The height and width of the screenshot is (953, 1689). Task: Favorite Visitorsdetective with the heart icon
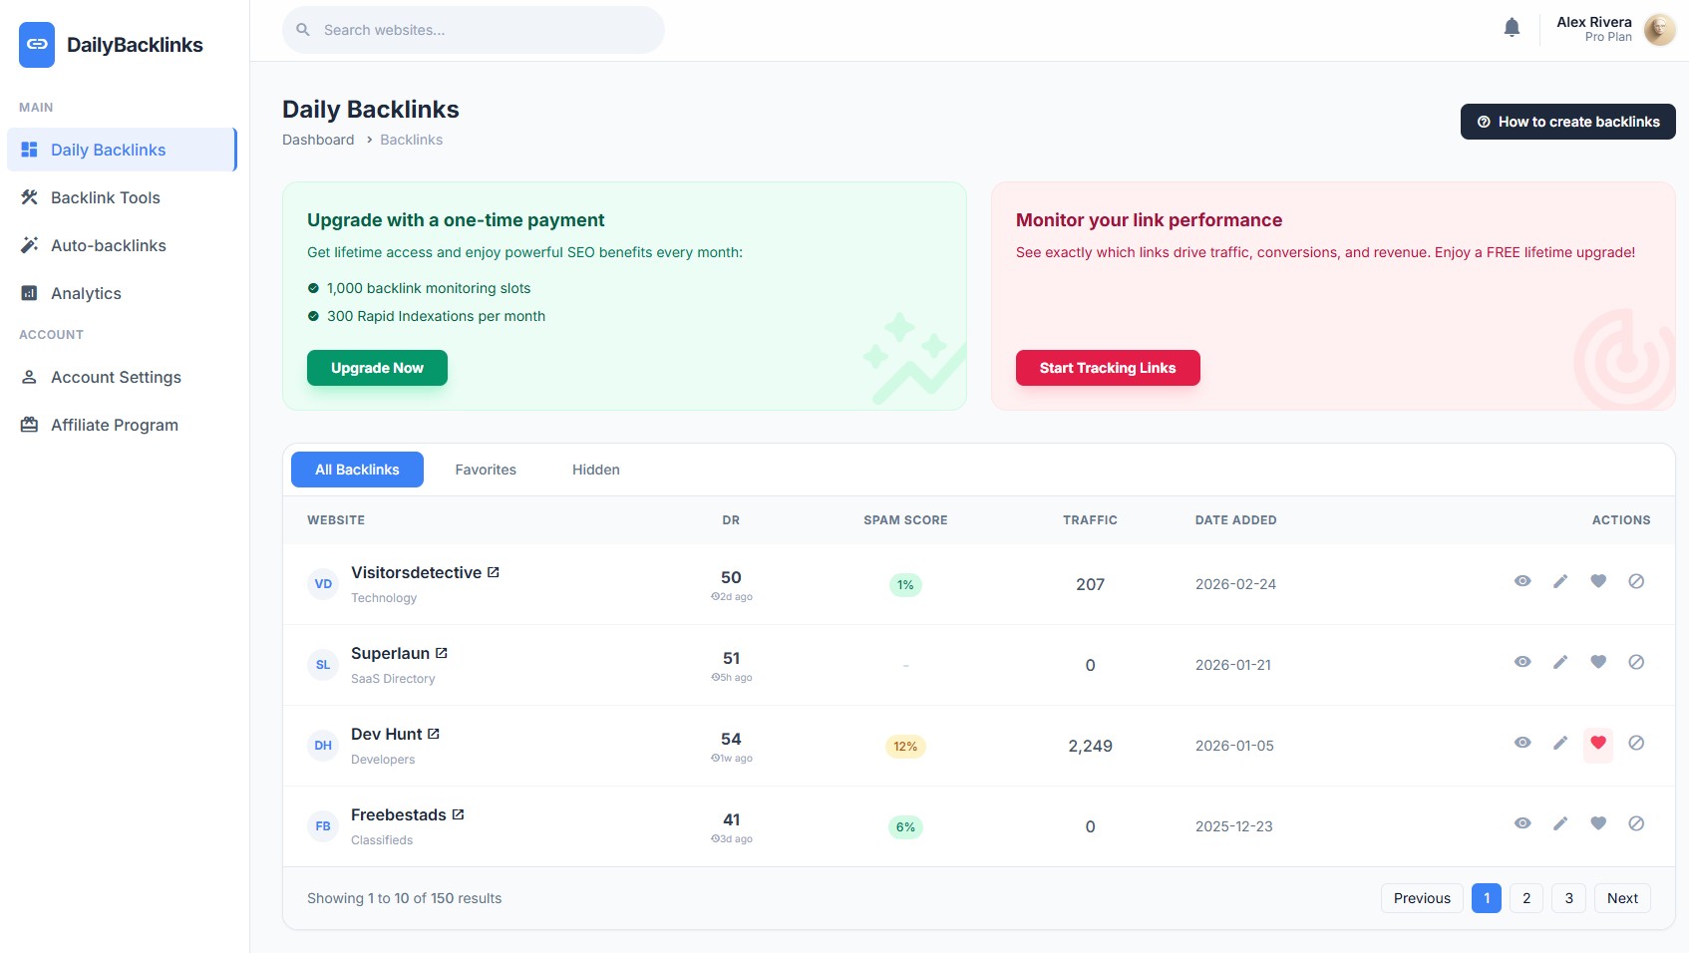(1598, 581)
